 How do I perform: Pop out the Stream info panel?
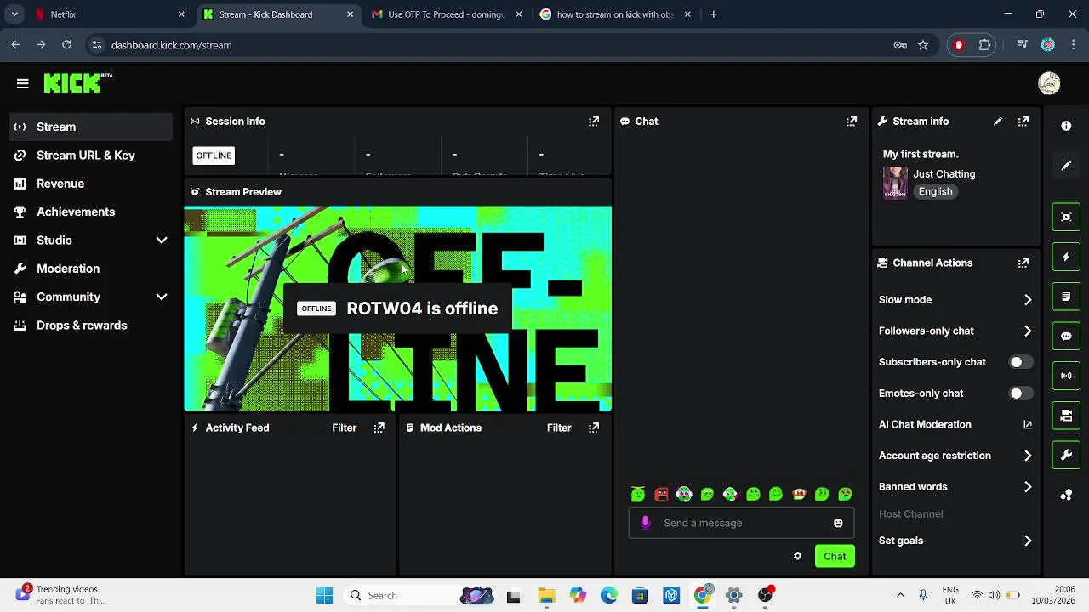point(1023,122)
